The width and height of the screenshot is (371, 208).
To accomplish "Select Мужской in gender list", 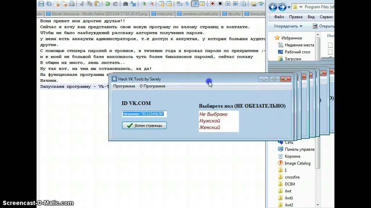I will [x=210, y=121].
